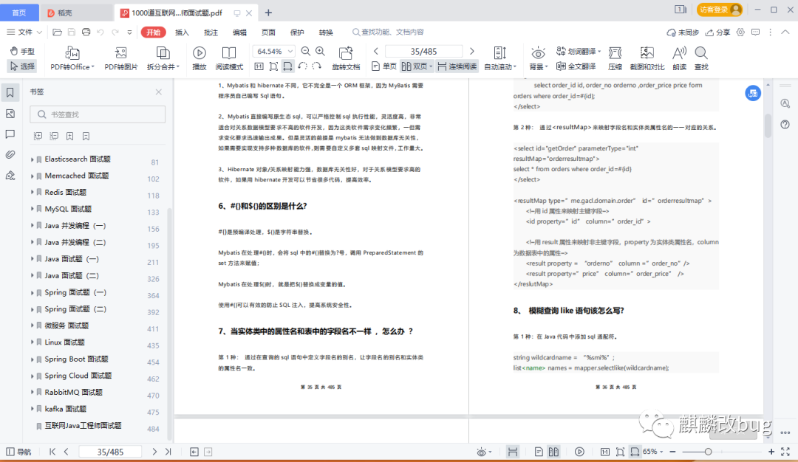Set actual size 1:1 in ribbon
This screenshot has width=798, height=462.
click(259, 66)
